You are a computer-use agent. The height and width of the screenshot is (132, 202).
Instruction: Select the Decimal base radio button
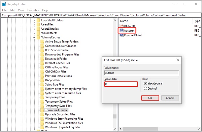click(x=145, y=88)
